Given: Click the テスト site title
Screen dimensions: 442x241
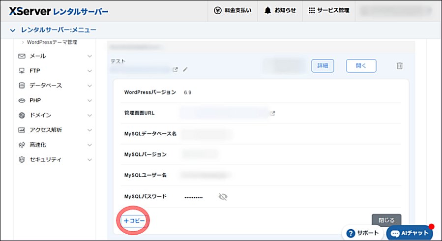Looking at the screenshot, I should click(118, 61).
